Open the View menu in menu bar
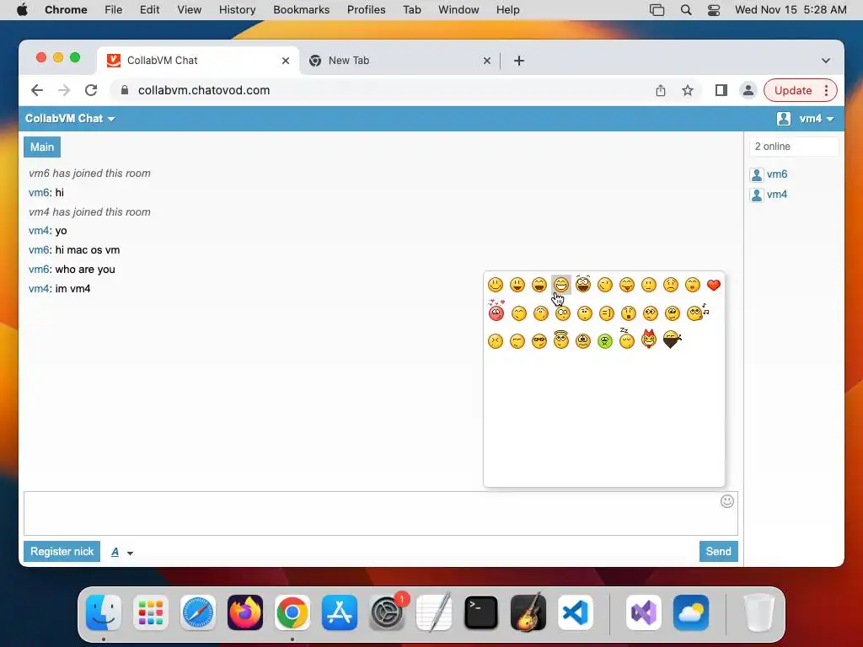 click(x=190, y=10)
